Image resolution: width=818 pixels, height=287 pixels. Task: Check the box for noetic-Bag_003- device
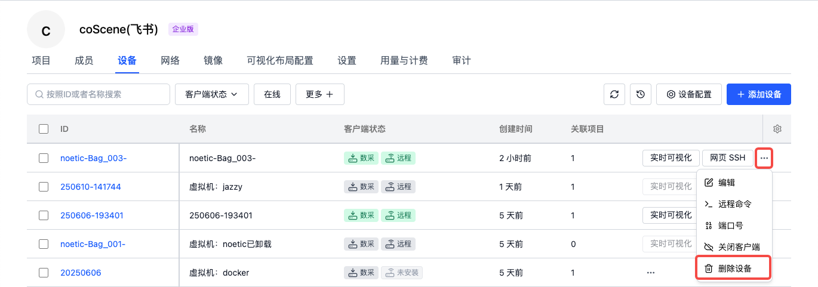pos(44,158)
